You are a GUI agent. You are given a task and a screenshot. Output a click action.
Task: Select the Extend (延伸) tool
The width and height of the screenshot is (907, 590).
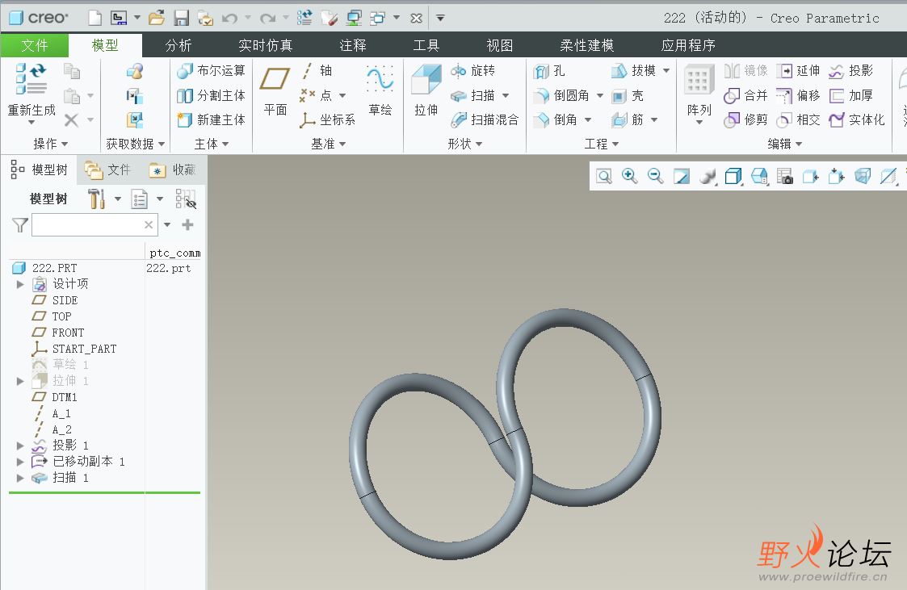click(x=798, y=70)
